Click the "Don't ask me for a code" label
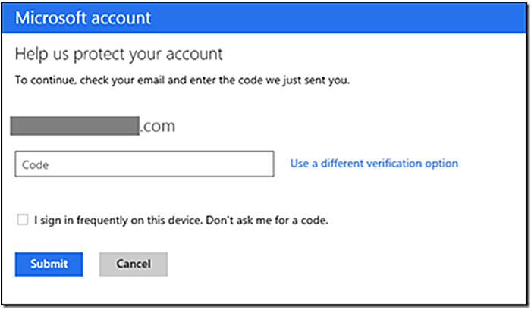This screenshot has height=313, width=531. coord(267,221)
